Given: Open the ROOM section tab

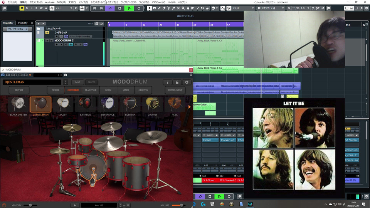Looking at the screenshot, I should tap(108, 90).
